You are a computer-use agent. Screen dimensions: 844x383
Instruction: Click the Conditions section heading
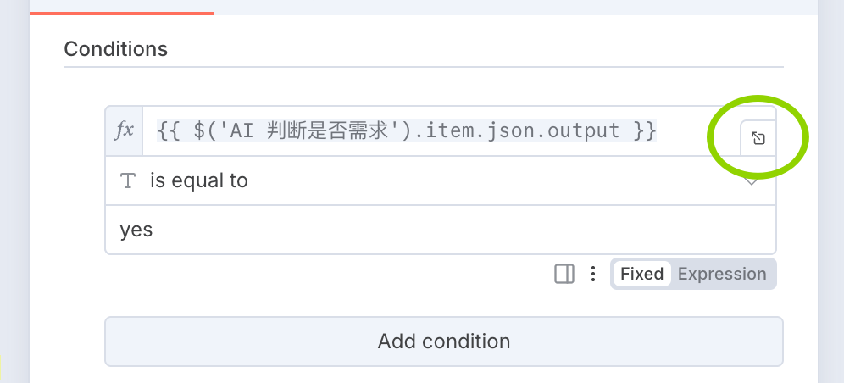click(x=116, y=49)
